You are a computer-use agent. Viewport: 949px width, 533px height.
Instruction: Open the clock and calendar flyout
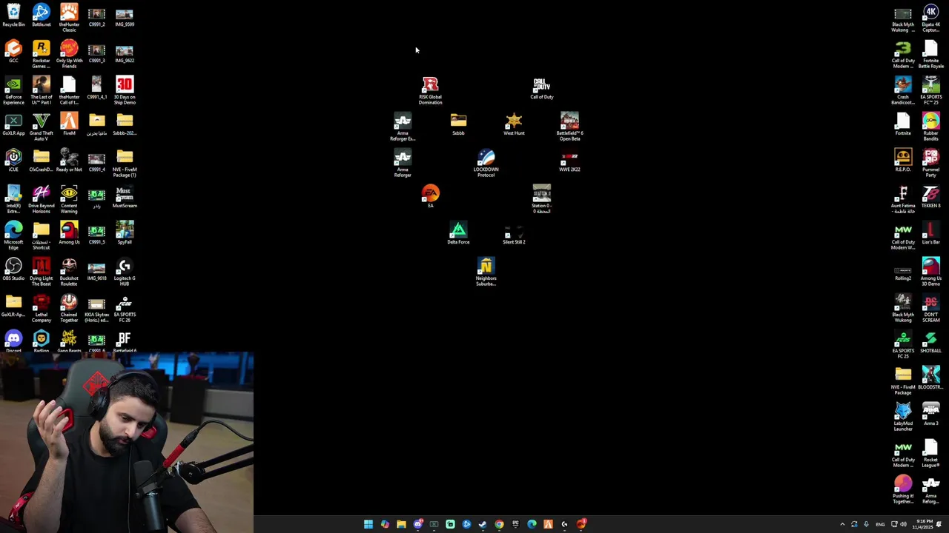pyautogui.click(x=922, y=524)
